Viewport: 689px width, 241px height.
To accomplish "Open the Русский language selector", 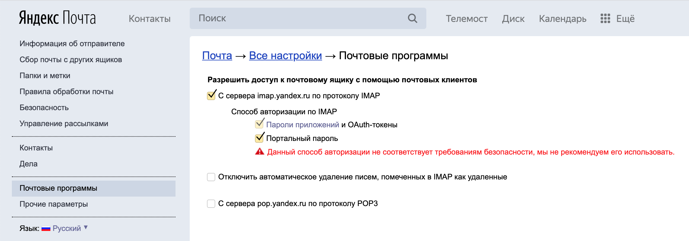I will coord(67,228).
